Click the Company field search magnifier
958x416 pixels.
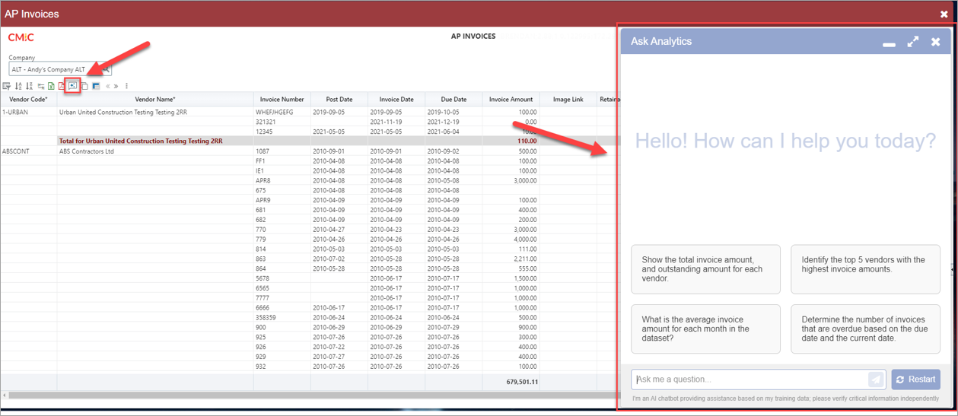[x=106, y=69]
